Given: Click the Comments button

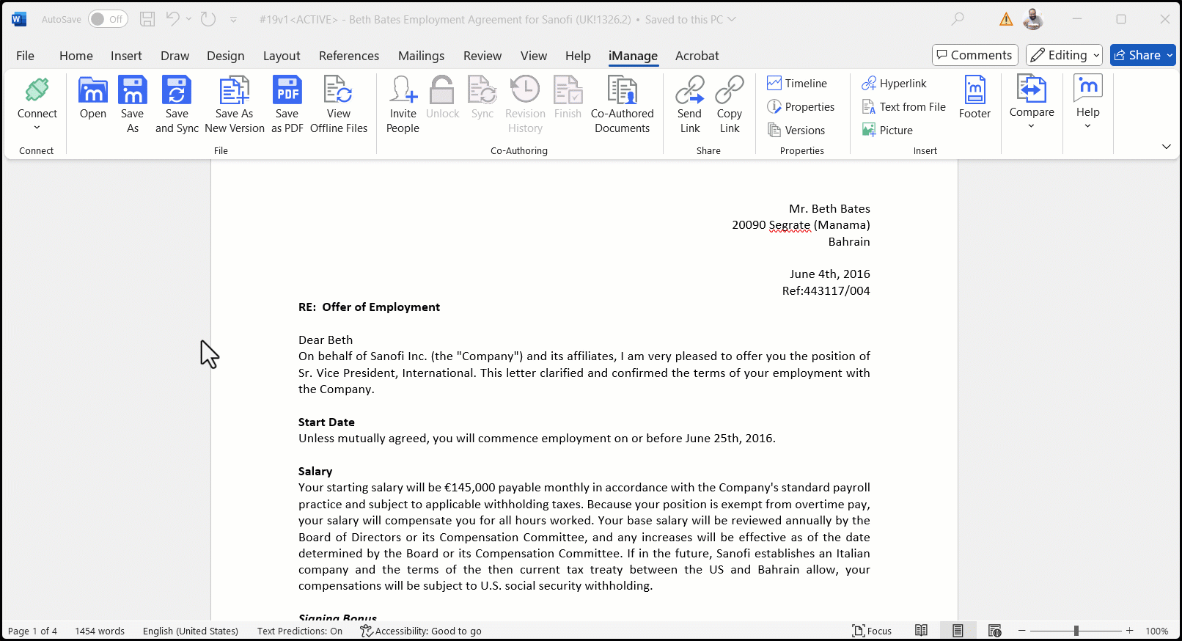Looking at the screenshot, I should point(974,55).
